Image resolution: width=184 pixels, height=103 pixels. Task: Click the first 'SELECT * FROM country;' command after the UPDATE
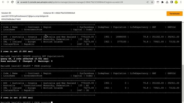[x=37, y=66]
